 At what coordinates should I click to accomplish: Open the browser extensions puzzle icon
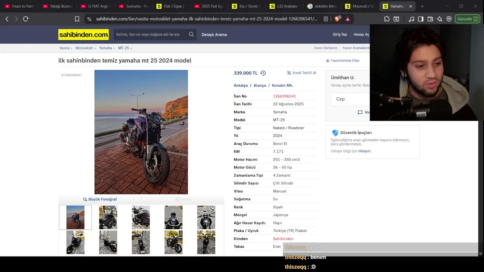point(387,19)
